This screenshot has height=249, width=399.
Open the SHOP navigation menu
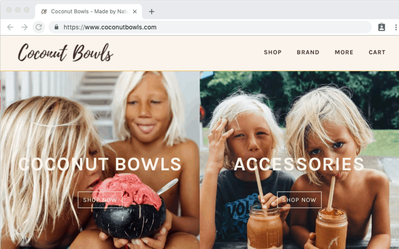pyautogui.click(x=273, y=52)
